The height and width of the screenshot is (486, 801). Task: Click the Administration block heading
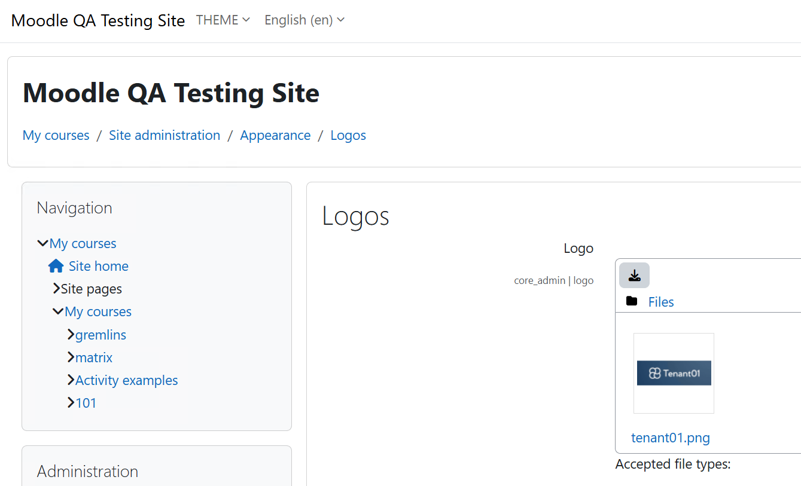(x=88, y=472)
